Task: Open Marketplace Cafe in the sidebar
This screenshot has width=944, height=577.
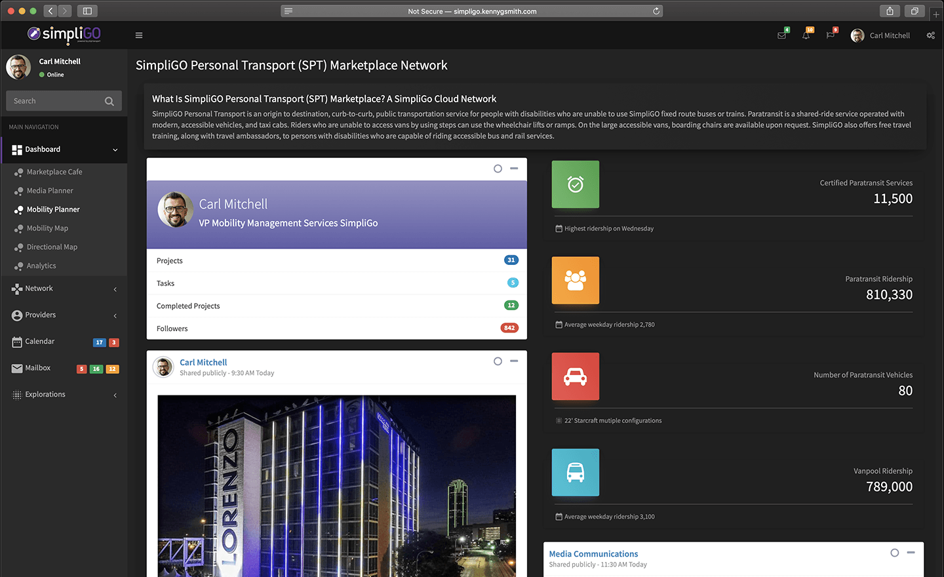Action: point(54,172)
